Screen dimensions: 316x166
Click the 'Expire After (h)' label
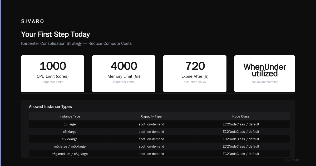[x=195, y=76]
